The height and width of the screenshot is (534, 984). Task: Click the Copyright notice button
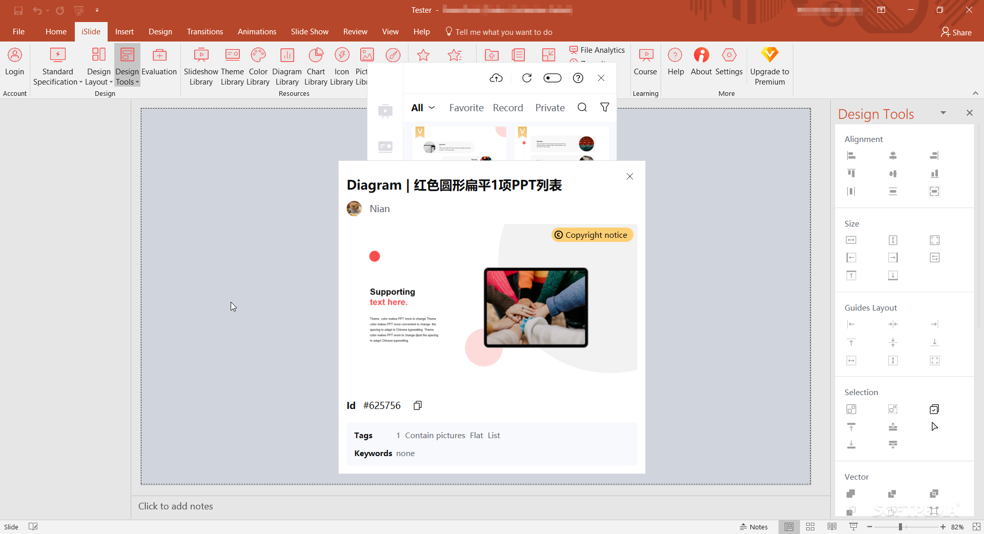tap(592, 235)
